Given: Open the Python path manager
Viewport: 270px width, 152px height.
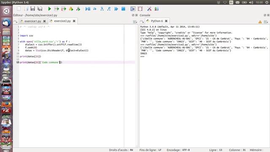Looking at the screenshot, I should click(157, 9).
